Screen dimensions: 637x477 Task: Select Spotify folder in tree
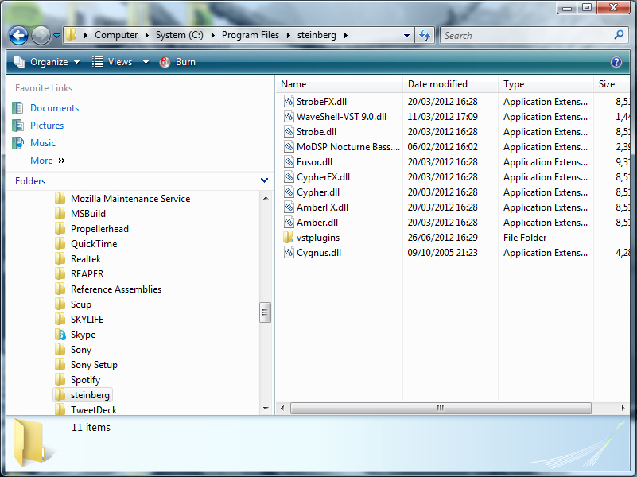pos(85,380)
